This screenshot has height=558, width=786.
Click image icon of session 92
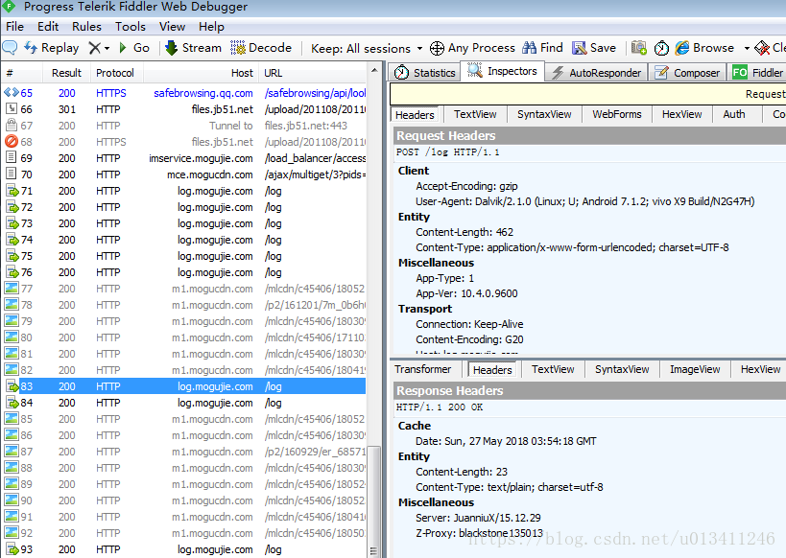(12, 533)
